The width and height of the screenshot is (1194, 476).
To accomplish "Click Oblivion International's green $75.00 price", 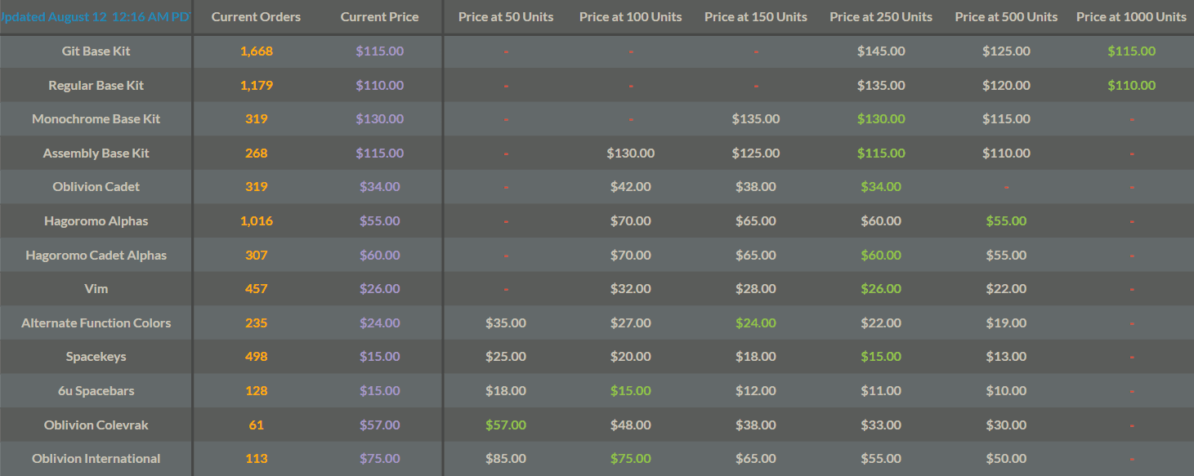I will point(631,459).
